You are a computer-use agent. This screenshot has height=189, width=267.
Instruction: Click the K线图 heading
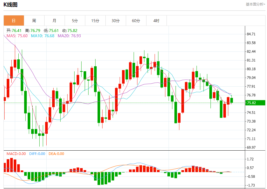tap(10, 5)
